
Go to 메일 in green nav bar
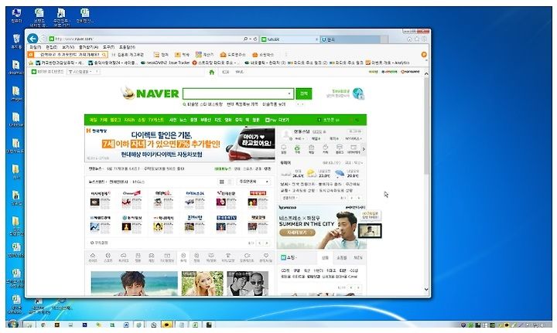tap(93, 120)
